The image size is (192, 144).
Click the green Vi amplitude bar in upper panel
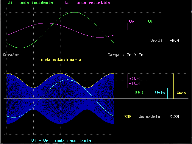(145, 21)
